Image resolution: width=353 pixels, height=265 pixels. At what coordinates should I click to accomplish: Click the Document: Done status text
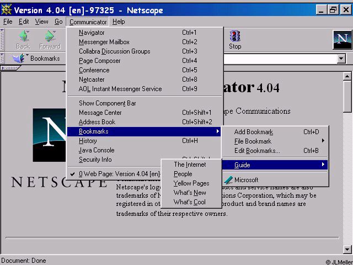click(24, 261)
